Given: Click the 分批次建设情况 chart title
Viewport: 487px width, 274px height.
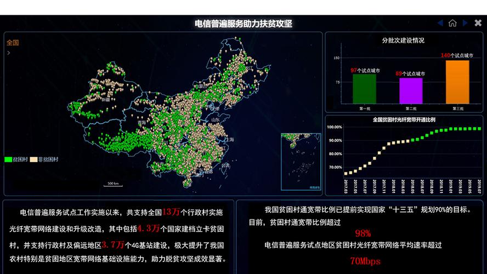Looking at the screenshot, I should pyautogui.click(x=403, y=41).
